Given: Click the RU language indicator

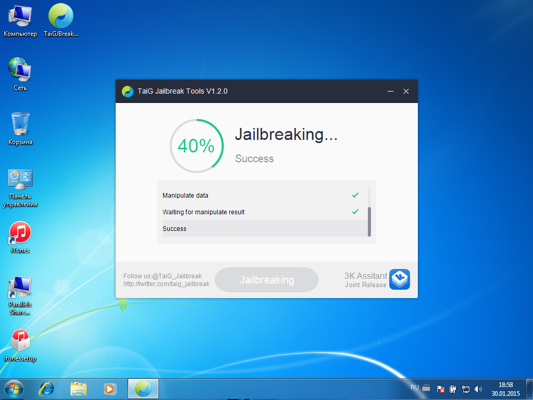Looking at the screenshot, I should point(414,388).
